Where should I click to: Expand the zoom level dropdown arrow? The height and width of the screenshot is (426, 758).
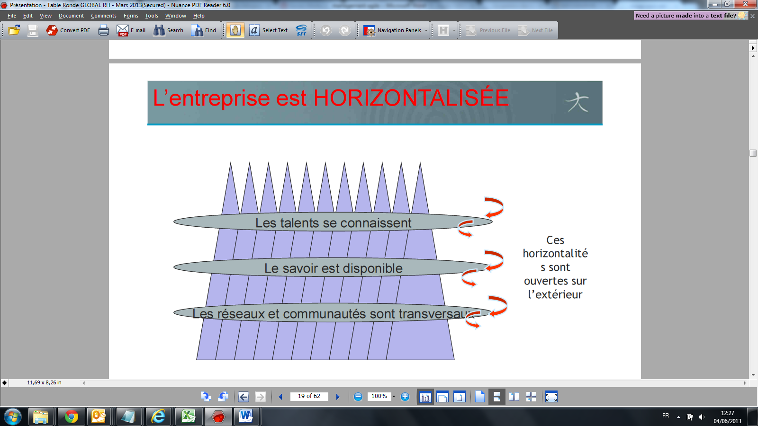coord(394,397)
